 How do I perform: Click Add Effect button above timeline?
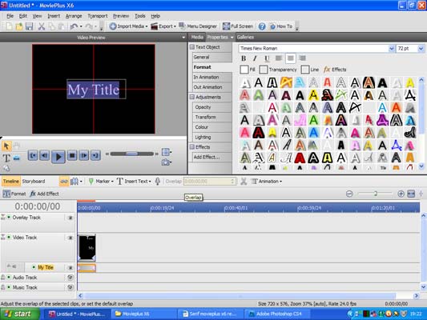click(44, 194)
